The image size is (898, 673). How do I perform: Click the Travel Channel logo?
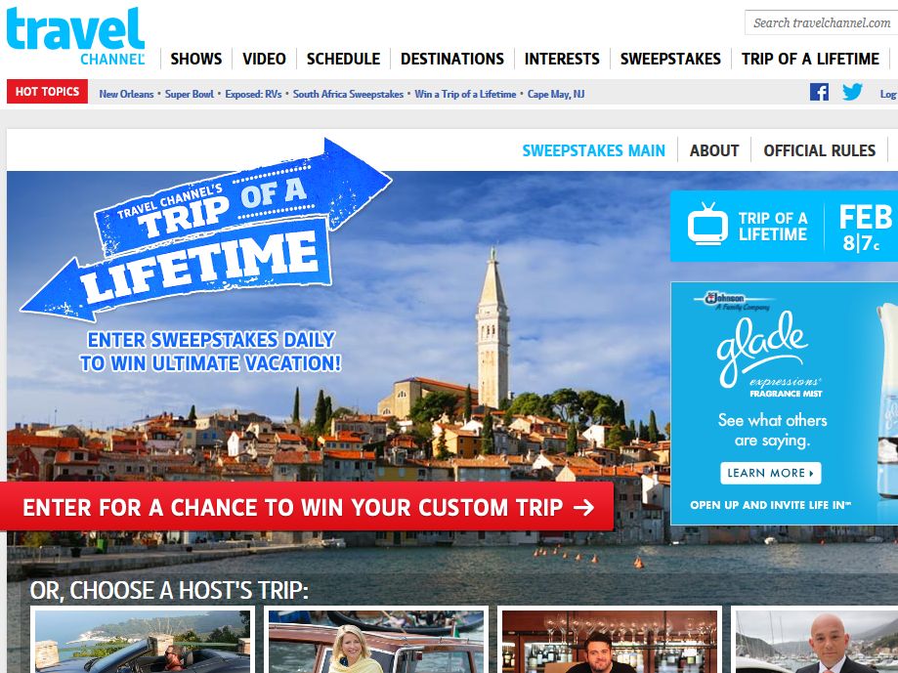click(x=75, y=36)
